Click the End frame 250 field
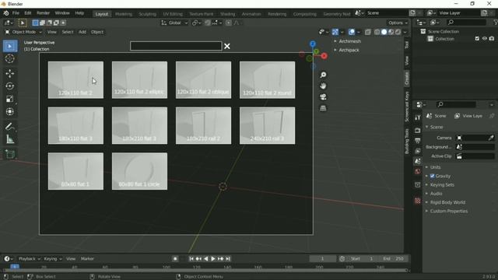This screenshot has width=498, height=280. tap(394, 259)
